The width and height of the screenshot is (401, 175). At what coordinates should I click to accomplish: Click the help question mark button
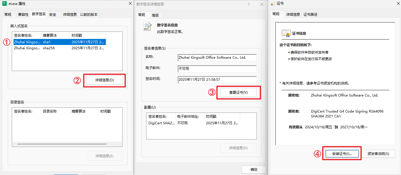[249, 4]
